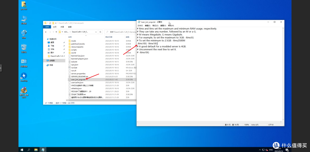Show hidden tray icons chevron
This screenshot has height=152, width=310.
click(x=260, y=150)
